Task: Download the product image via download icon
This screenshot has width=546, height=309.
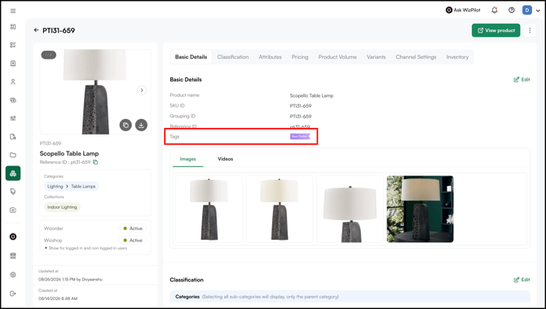Action: coord(141,125)
